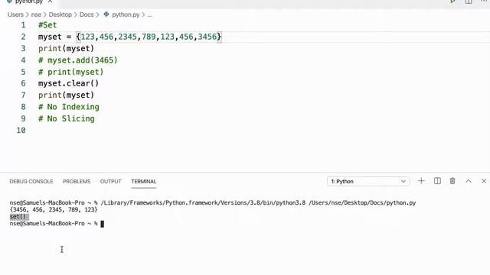Viewport: 490px width, 275px height.
Task: Click 'print(myset)' on line 3
Action: point(67,49)
